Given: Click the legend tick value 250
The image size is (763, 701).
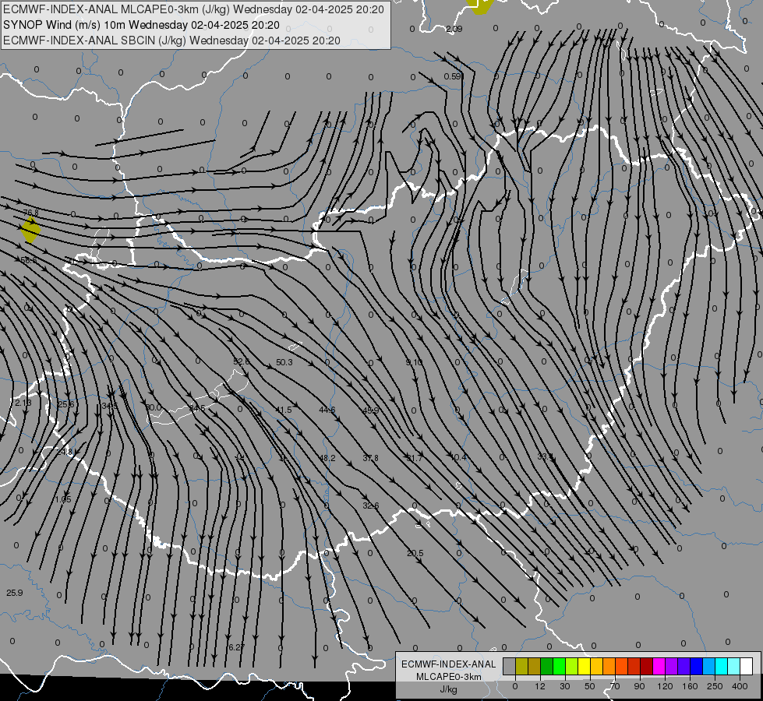Looking at the screenshot, I should click(x=715, y=686).
